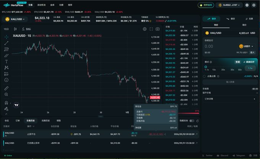Select the crosshair cursor tool
The height and width of the screenshot is (159, 260).
pos(6,37)
